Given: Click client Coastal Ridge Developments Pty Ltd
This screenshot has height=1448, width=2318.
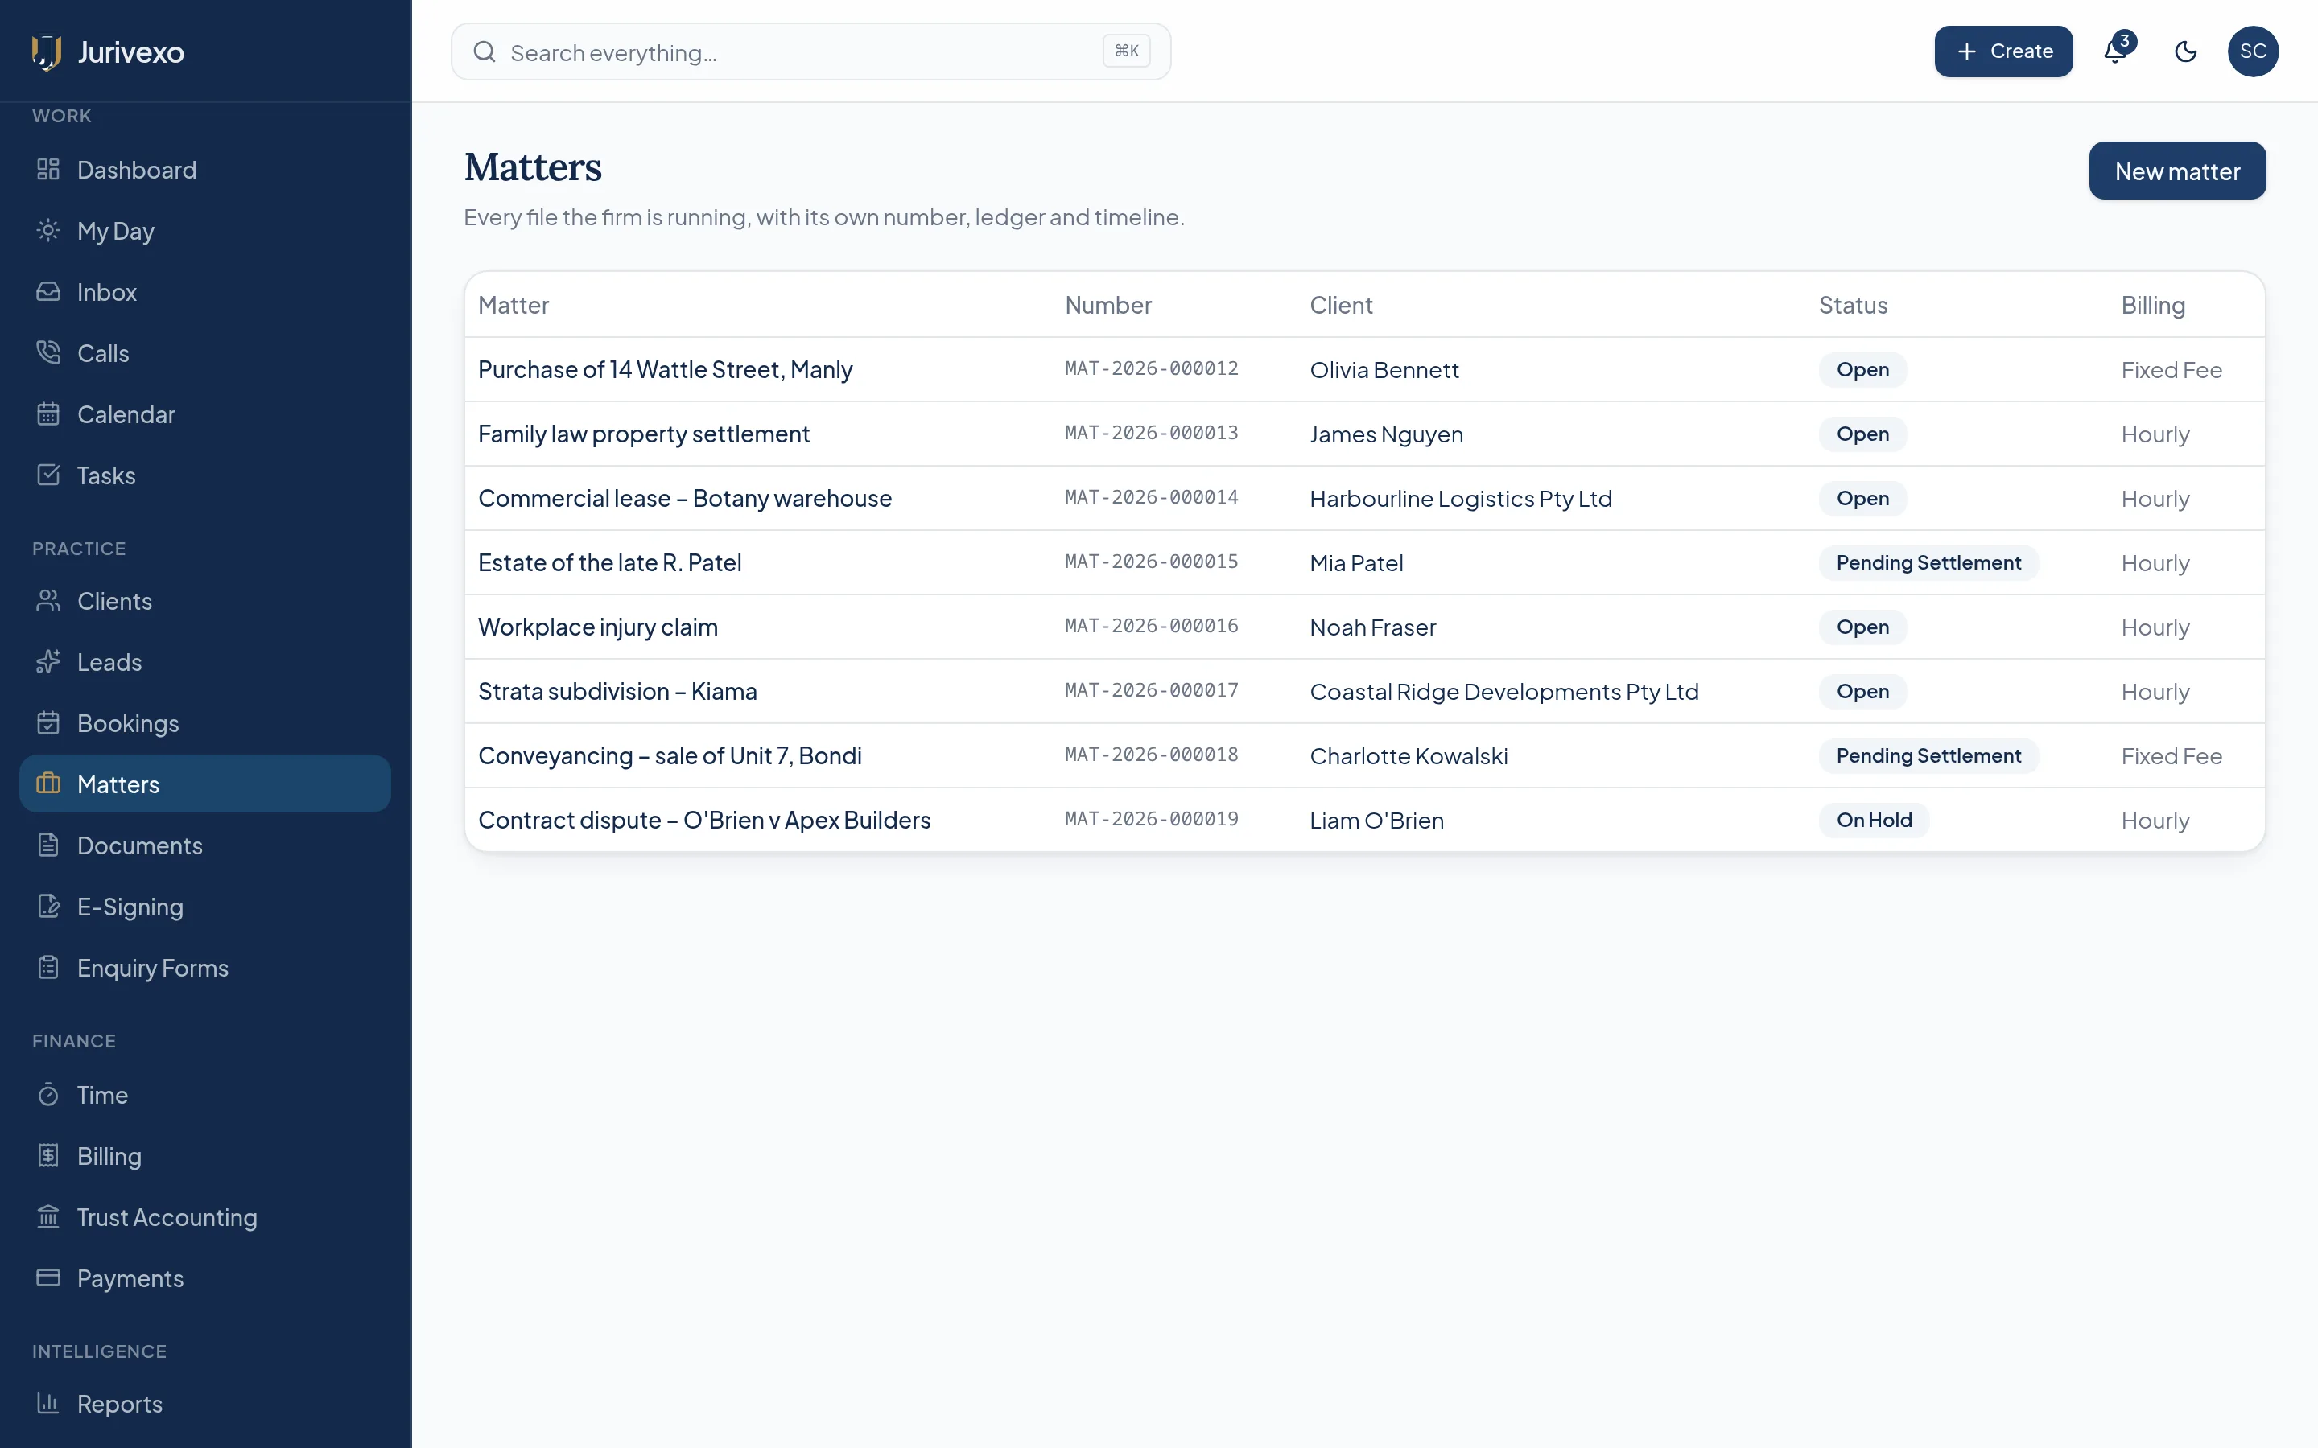Looking at the screenshot, I should [1503, 692].
